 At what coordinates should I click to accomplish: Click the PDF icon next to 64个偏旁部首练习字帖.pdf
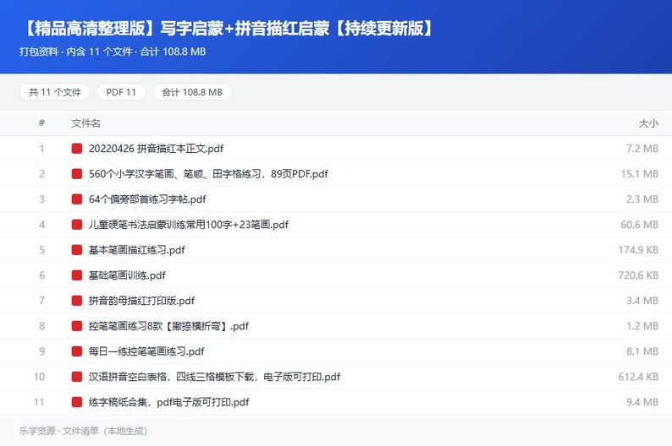(77, 199)
